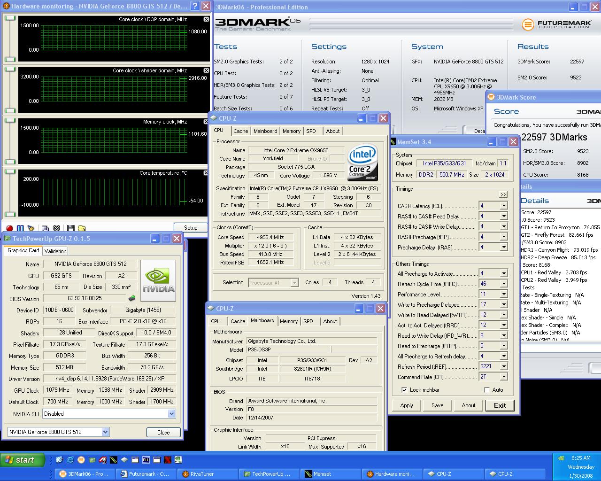Click About button in MemSet
The width and height of the screenshot is (601, 481).
(469, 405)
